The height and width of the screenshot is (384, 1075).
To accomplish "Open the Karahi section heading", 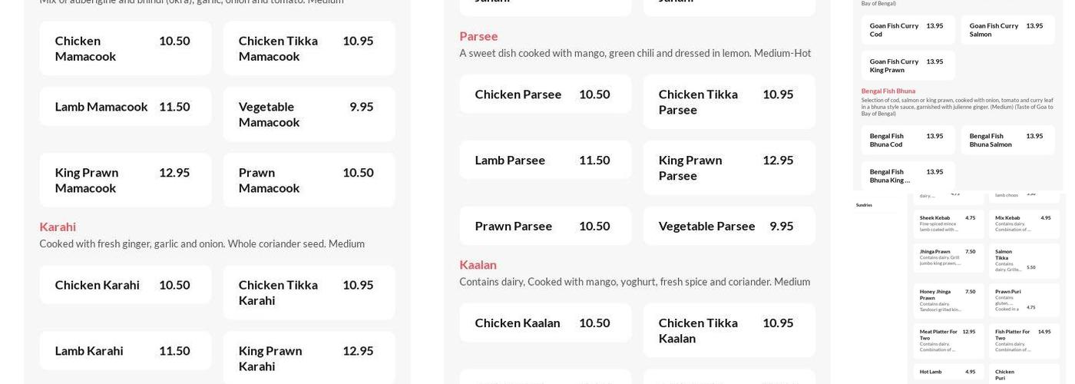I will click(x=58, y=227).
